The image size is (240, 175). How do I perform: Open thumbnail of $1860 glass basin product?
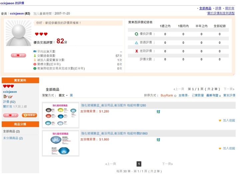60,143
